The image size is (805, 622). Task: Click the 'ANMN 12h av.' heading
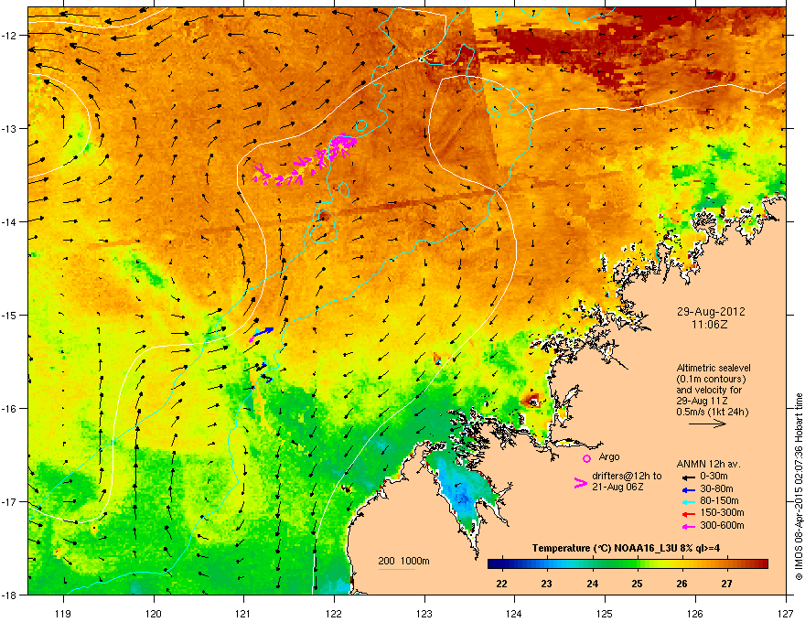coord(708,464)
